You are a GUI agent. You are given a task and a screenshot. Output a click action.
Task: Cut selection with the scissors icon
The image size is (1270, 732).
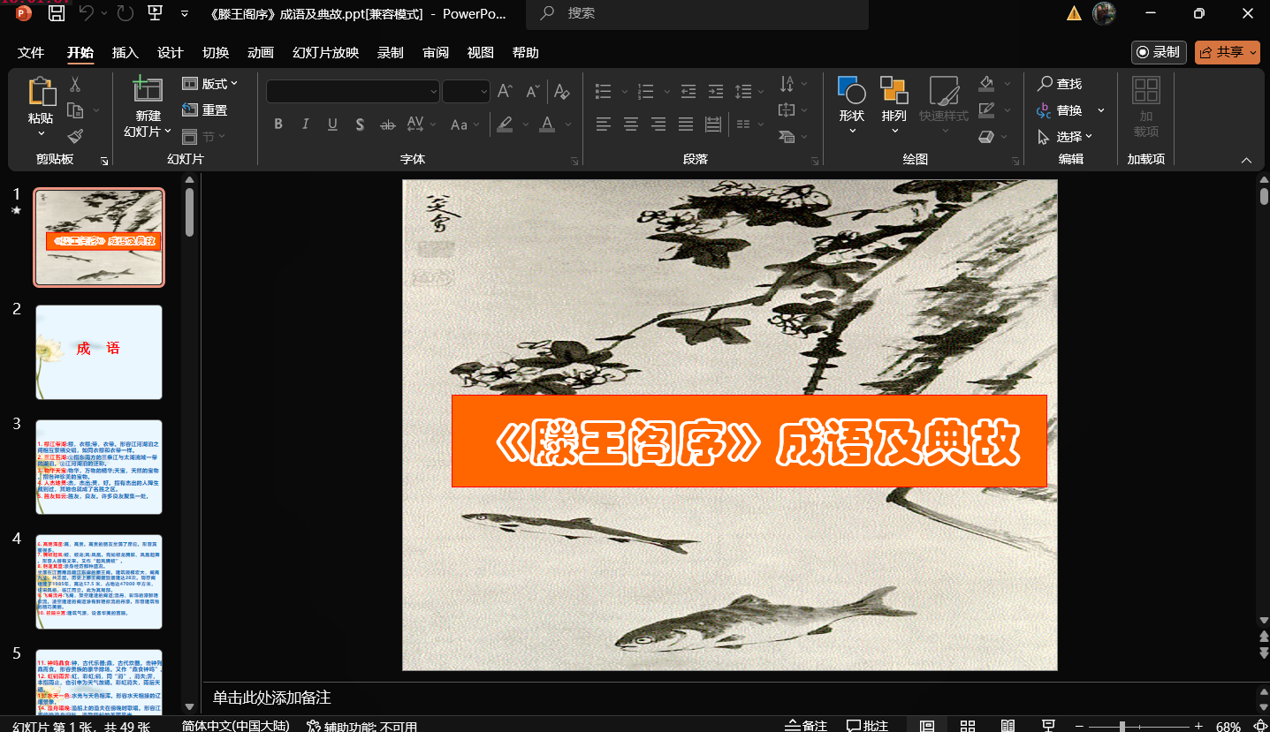(75, 84)
